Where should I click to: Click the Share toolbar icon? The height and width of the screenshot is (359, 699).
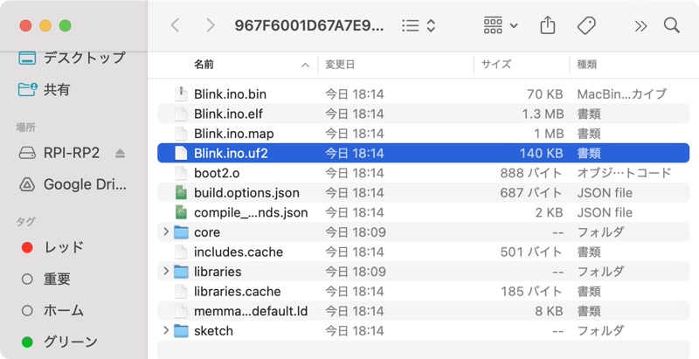pyautogui.click(x=548, y=25)
